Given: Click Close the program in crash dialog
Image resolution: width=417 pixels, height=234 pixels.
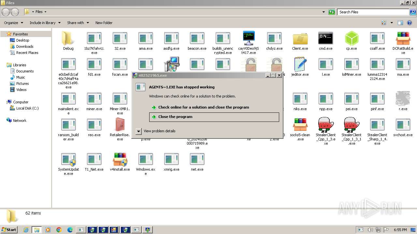Looking at the screenshot, I should pos(214,117).
